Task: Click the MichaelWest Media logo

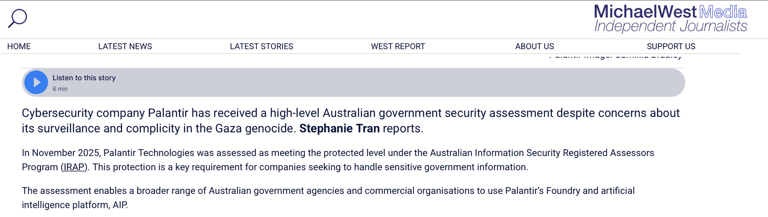Action: point(670,12)
